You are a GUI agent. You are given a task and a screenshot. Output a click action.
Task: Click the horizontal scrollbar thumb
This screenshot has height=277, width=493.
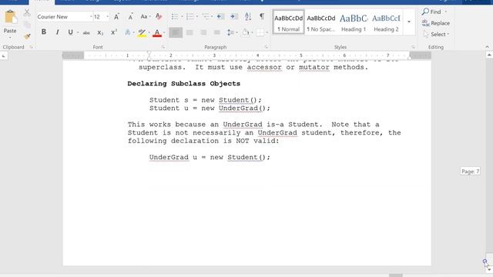(x=395, y=275)
